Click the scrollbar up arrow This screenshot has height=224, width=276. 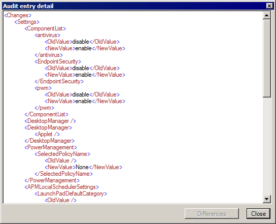(267, 15)
